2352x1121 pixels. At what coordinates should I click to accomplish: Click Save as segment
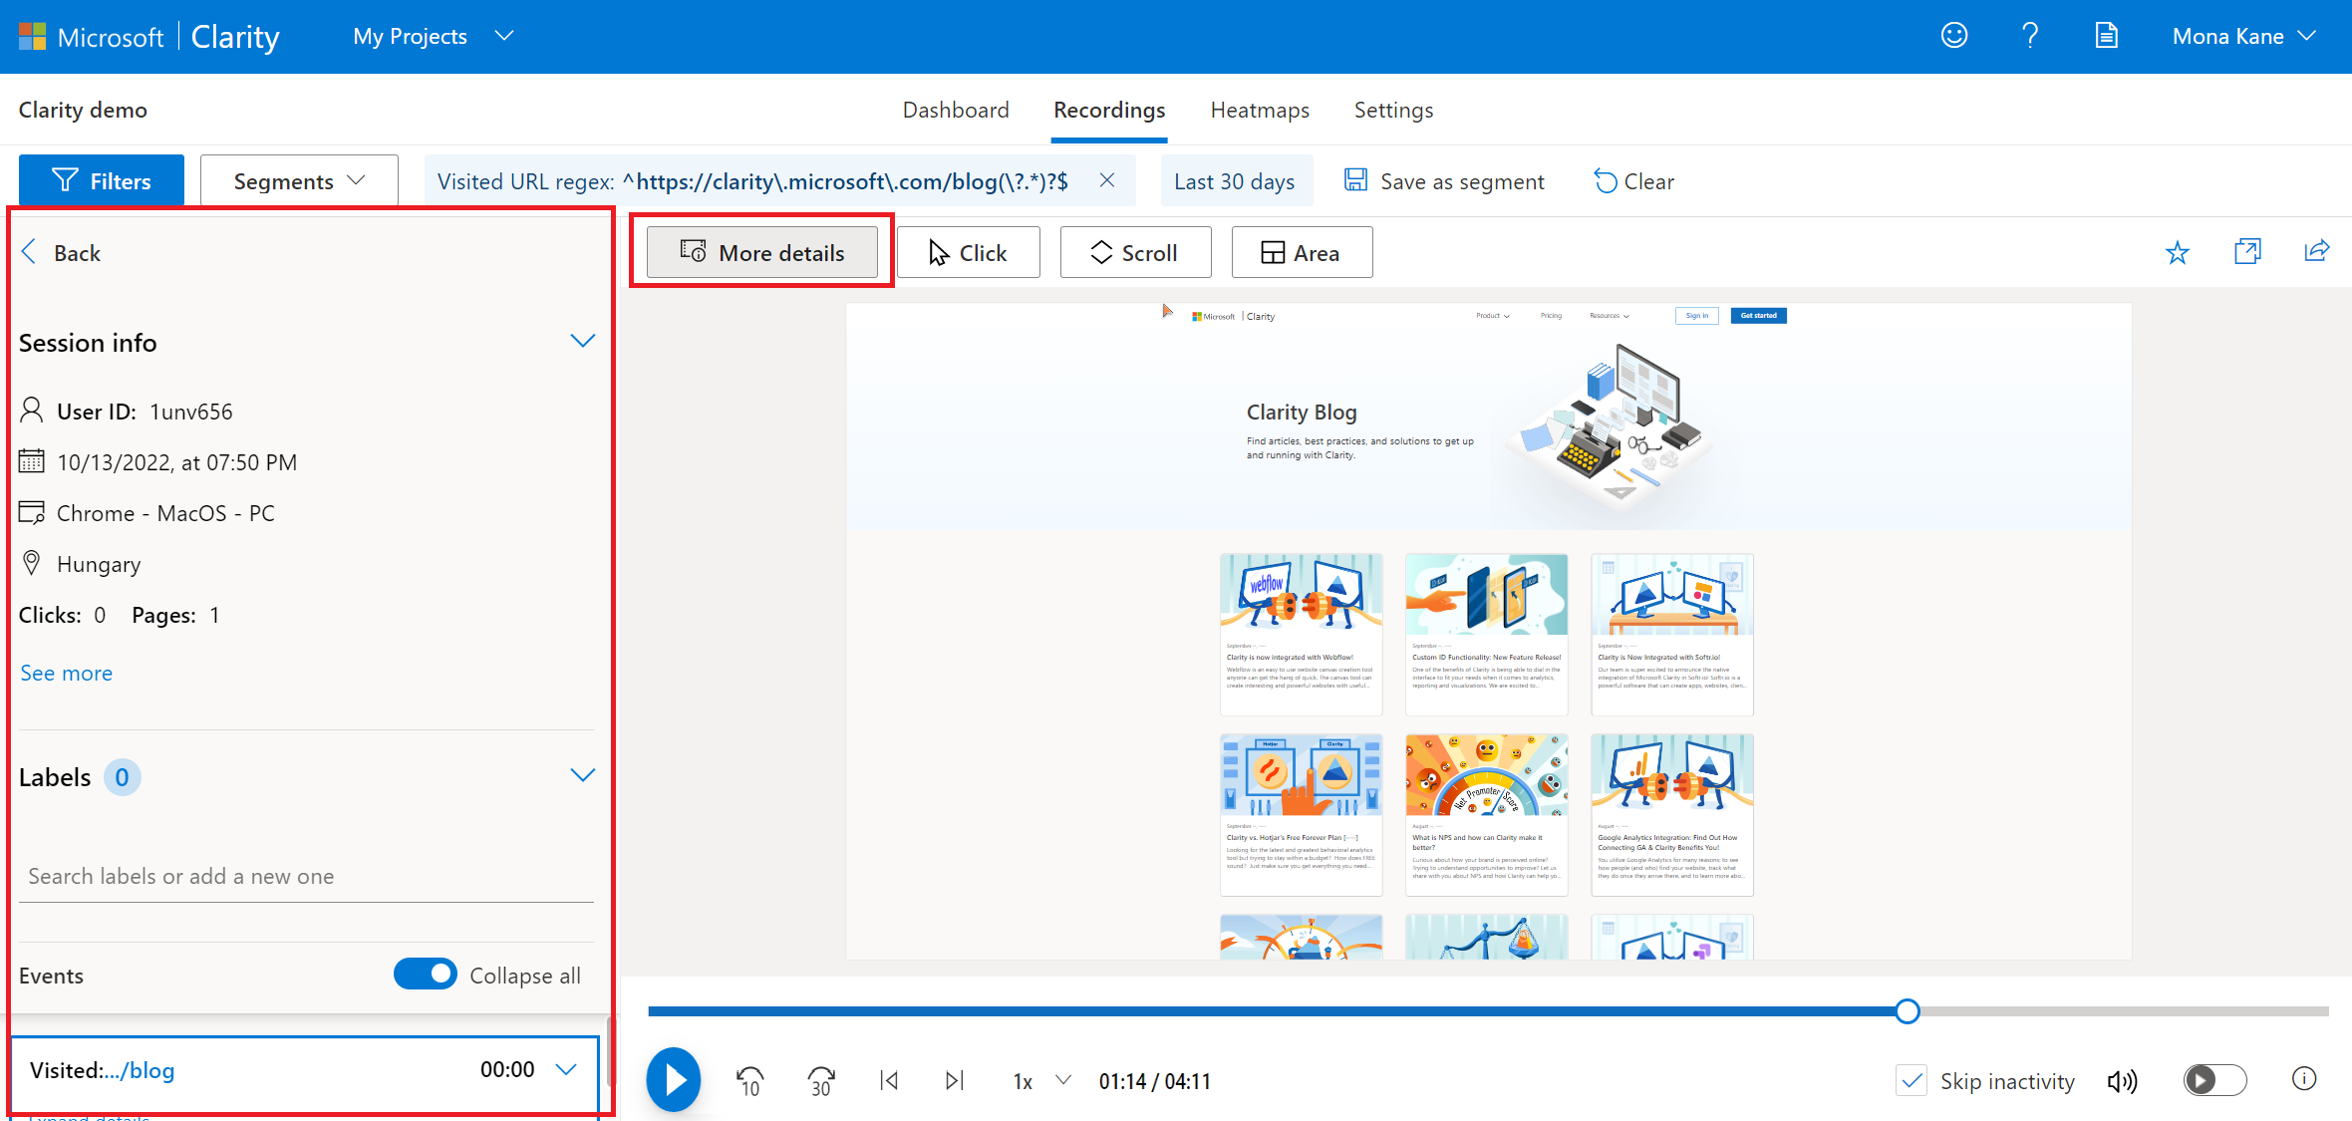(x=1444, y=181)
